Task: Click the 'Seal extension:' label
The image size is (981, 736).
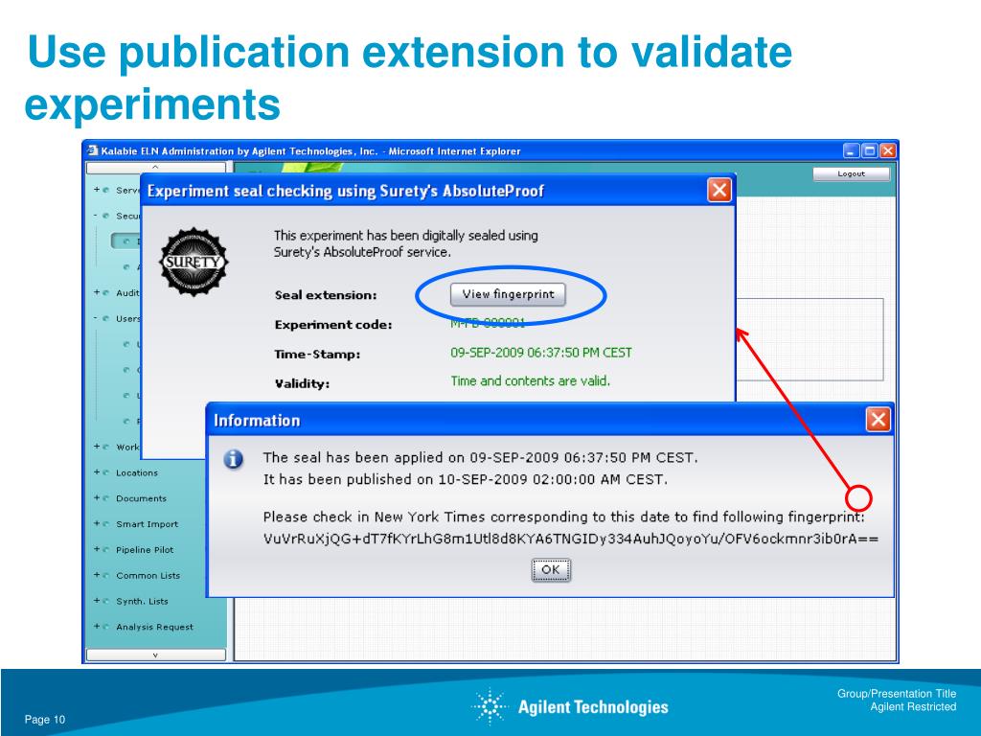Action: point(326,295)
